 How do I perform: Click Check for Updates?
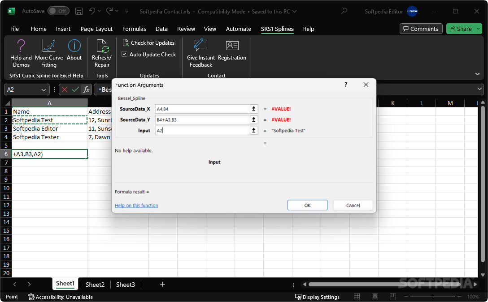[x=148, y=43]
